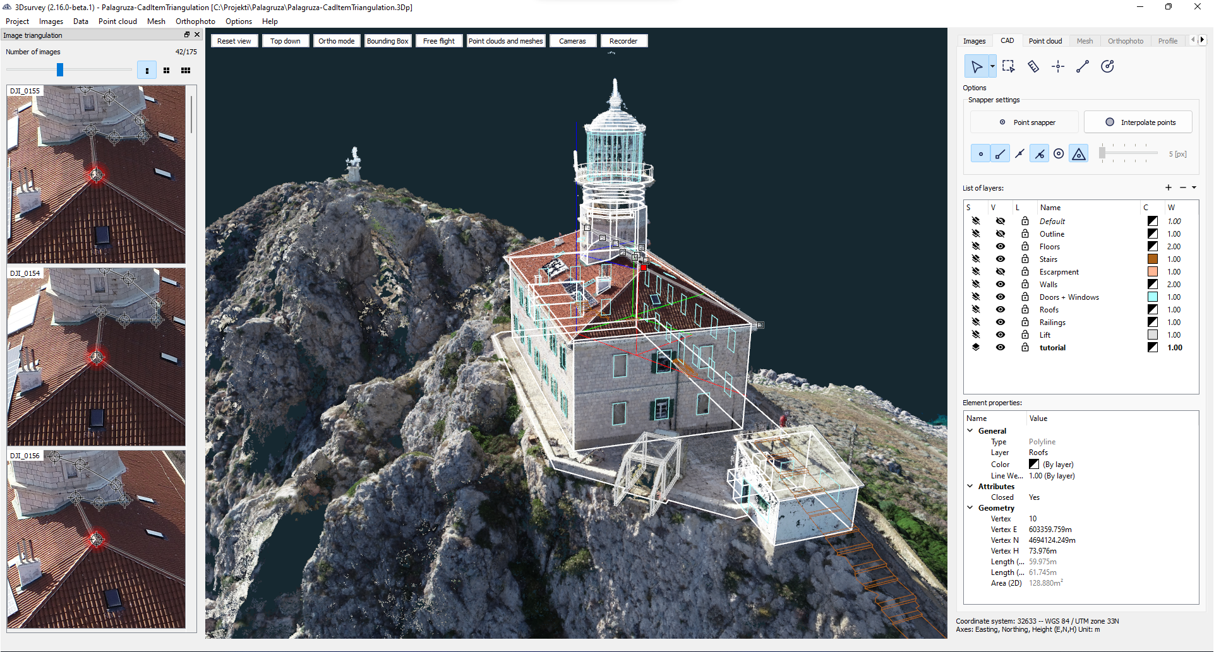Activate Free flight mode
The width and height of the screenshot is (1214, 652).
coord(438,40)
